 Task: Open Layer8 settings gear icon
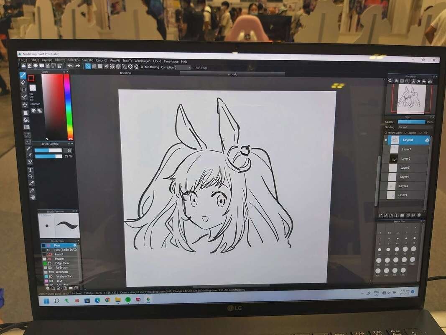click(x=427, y=140)
